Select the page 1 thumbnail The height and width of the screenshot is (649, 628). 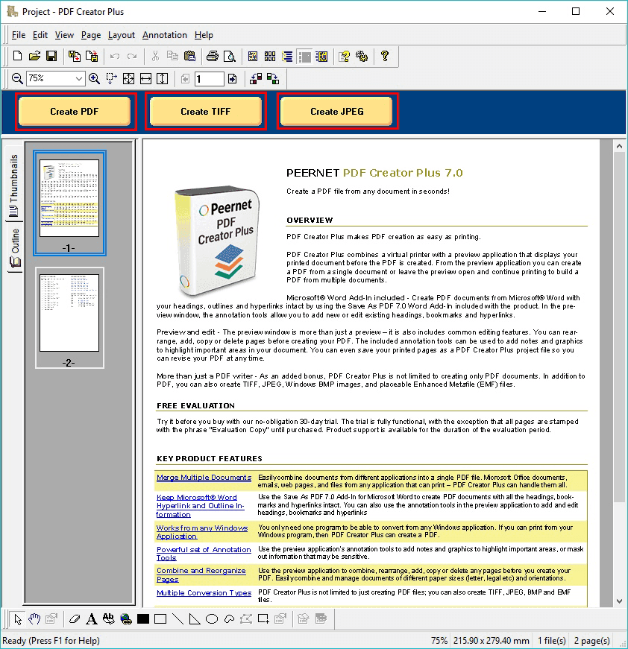(69, 203)
